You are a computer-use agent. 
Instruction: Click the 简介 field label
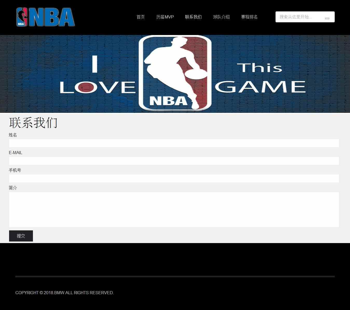(13, 188)
